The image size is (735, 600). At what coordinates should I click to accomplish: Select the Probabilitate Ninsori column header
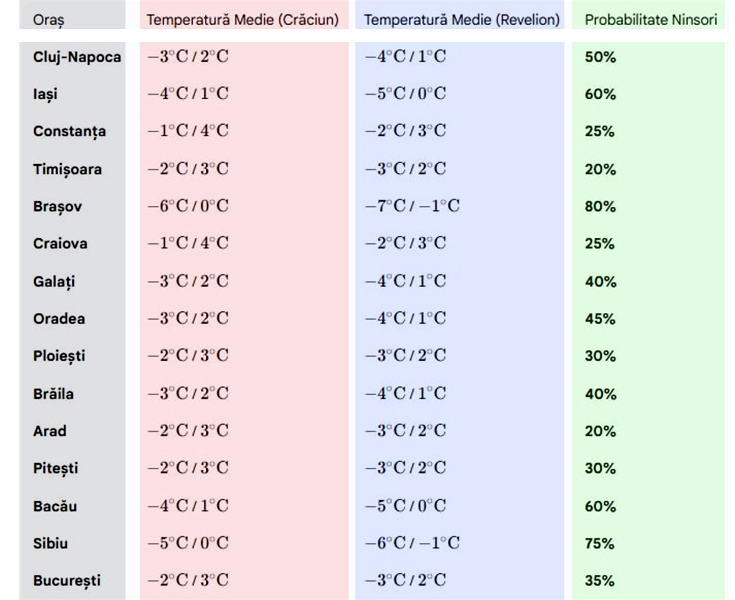coord(650,20)
